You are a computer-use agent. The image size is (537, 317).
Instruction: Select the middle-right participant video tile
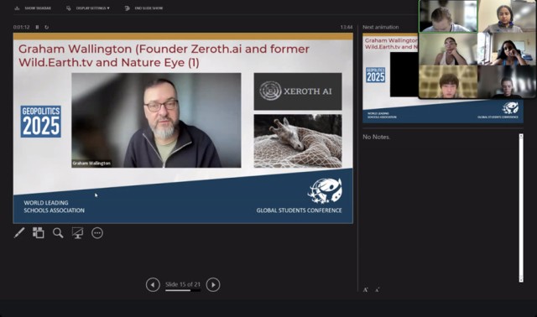click(507, 49)
